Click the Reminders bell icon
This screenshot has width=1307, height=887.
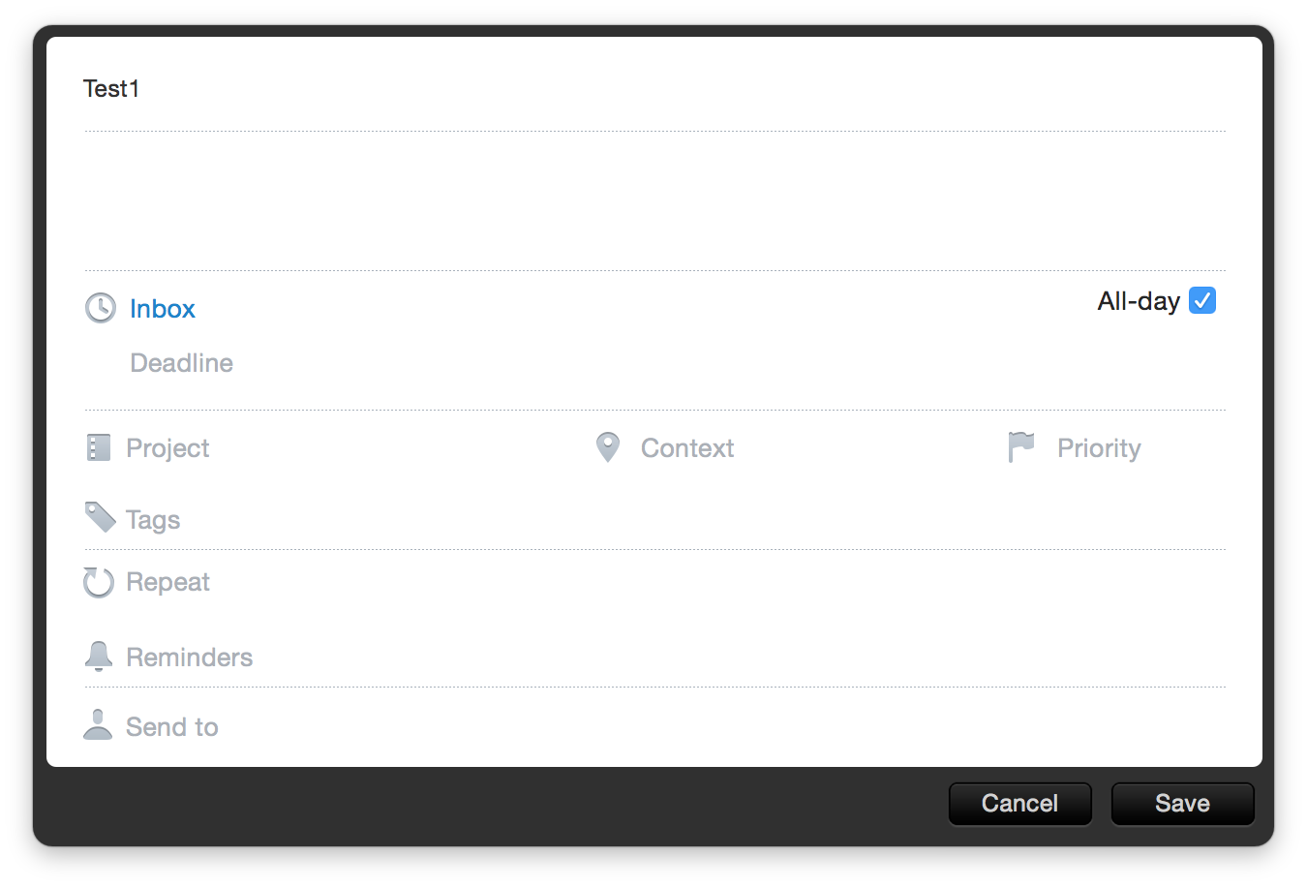pyautogui.click(x=99, y=657)
